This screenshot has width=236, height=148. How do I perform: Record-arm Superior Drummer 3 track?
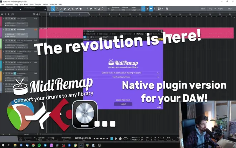(x=12, y=62)
